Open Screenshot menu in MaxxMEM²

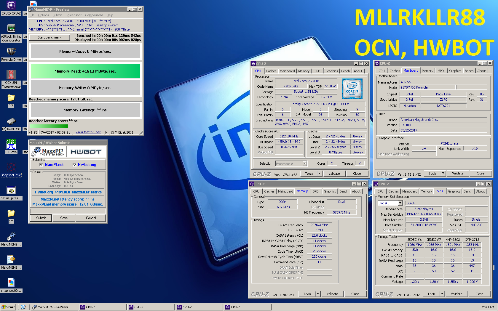74,15
